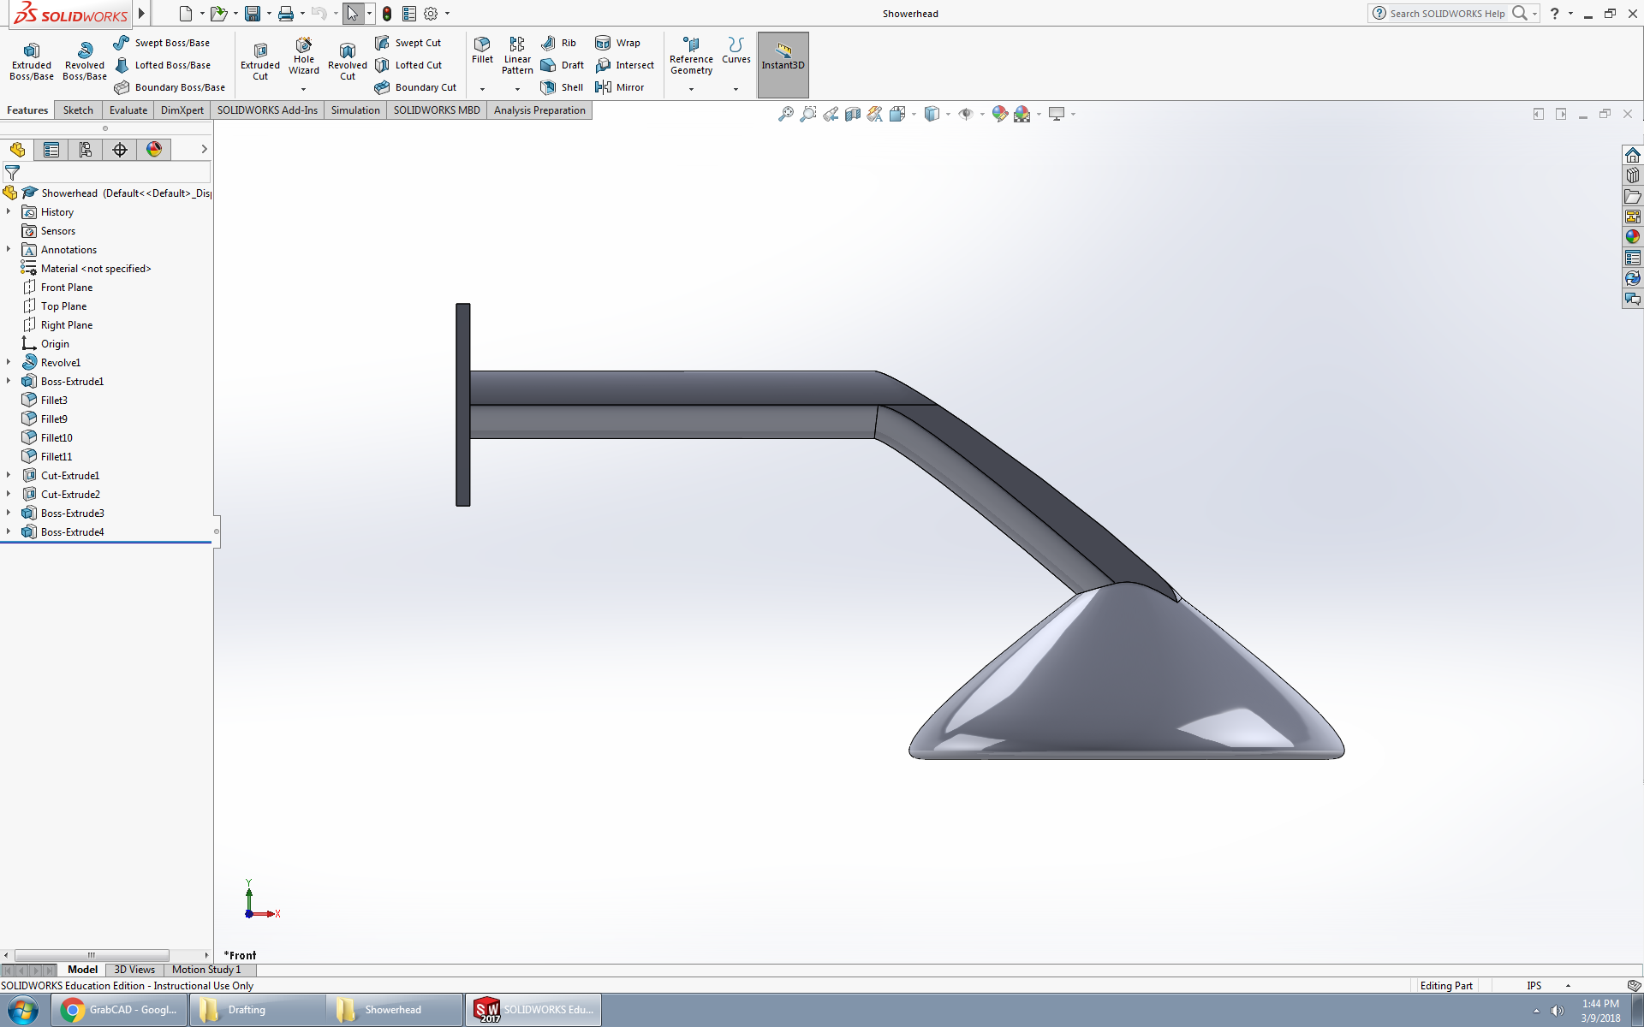Open the Windows Start menu
1644x1027 pixels.
23,1010
